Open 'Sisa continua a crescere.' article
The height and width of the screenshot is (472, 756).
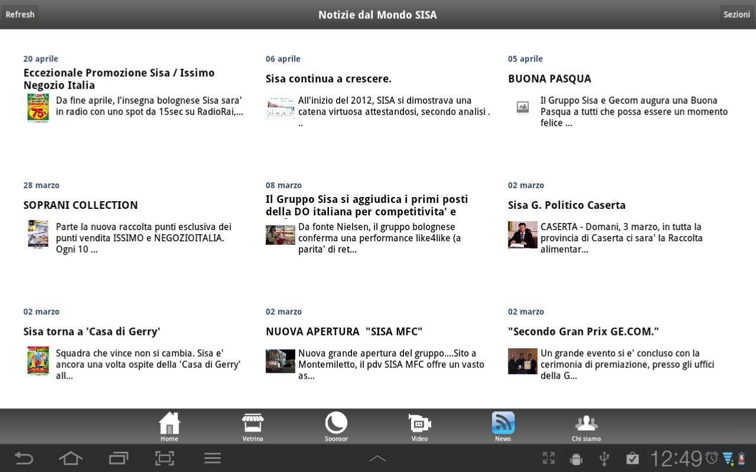[328, 78]
